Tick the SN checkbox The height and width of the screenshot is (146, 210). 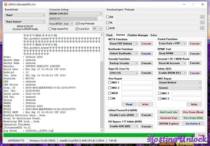click(x=110, y=98)
